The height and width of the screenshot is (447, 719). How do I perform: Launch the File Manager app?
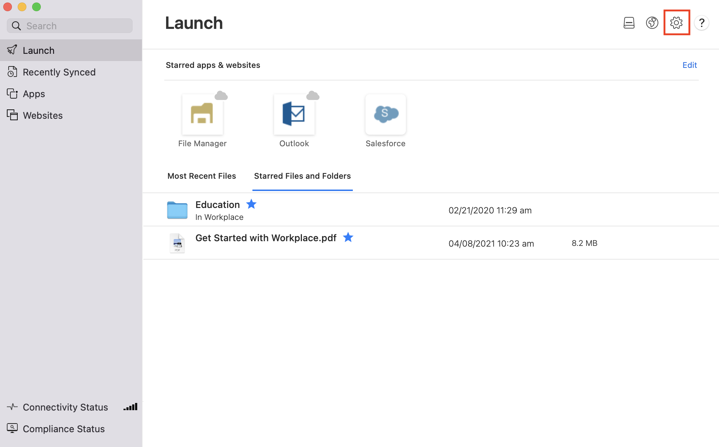click(x=202, y=114)
